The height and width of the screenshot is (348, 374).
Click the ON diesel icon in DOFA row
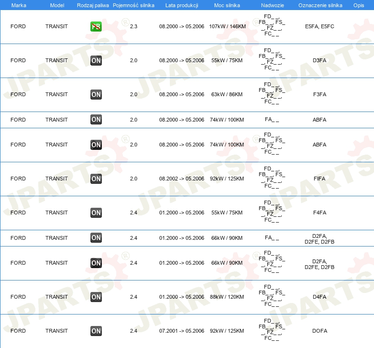tap(96, 331)
